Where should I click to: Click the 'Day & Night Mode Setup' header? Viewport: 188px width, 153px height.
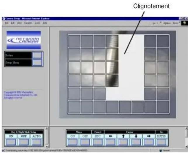point(24,132)
